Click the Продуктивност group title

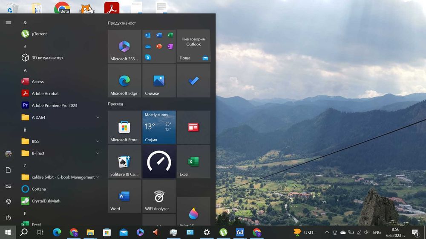coord(122,23)
